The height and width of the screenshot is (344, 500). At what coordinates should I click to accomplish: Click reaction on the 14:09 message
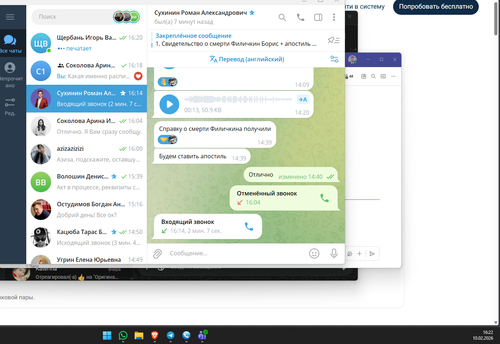(x=167, y=82)
